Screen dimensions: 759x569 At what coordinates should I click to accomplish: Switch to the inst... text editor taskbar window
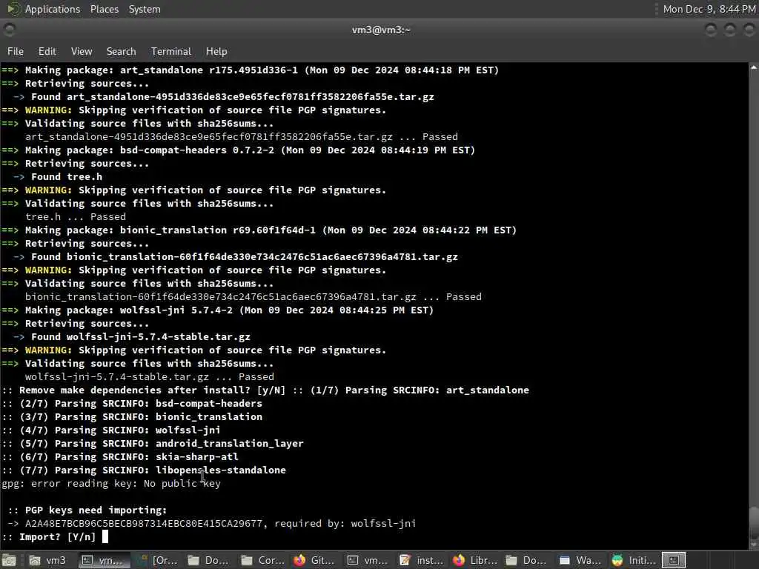click(421, 560)
